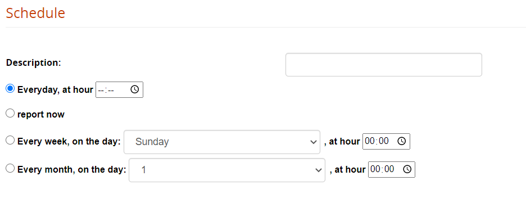Select the hours value in weekly time field

tap(369, 141)
